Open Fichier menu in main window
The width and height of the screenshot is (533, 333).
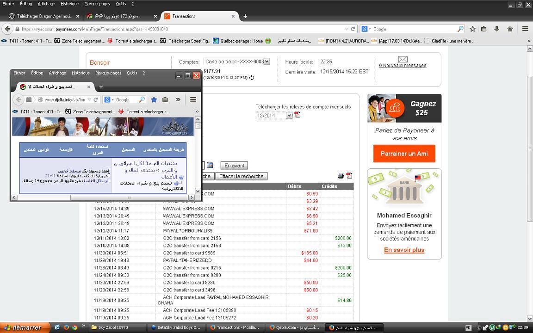8,4
